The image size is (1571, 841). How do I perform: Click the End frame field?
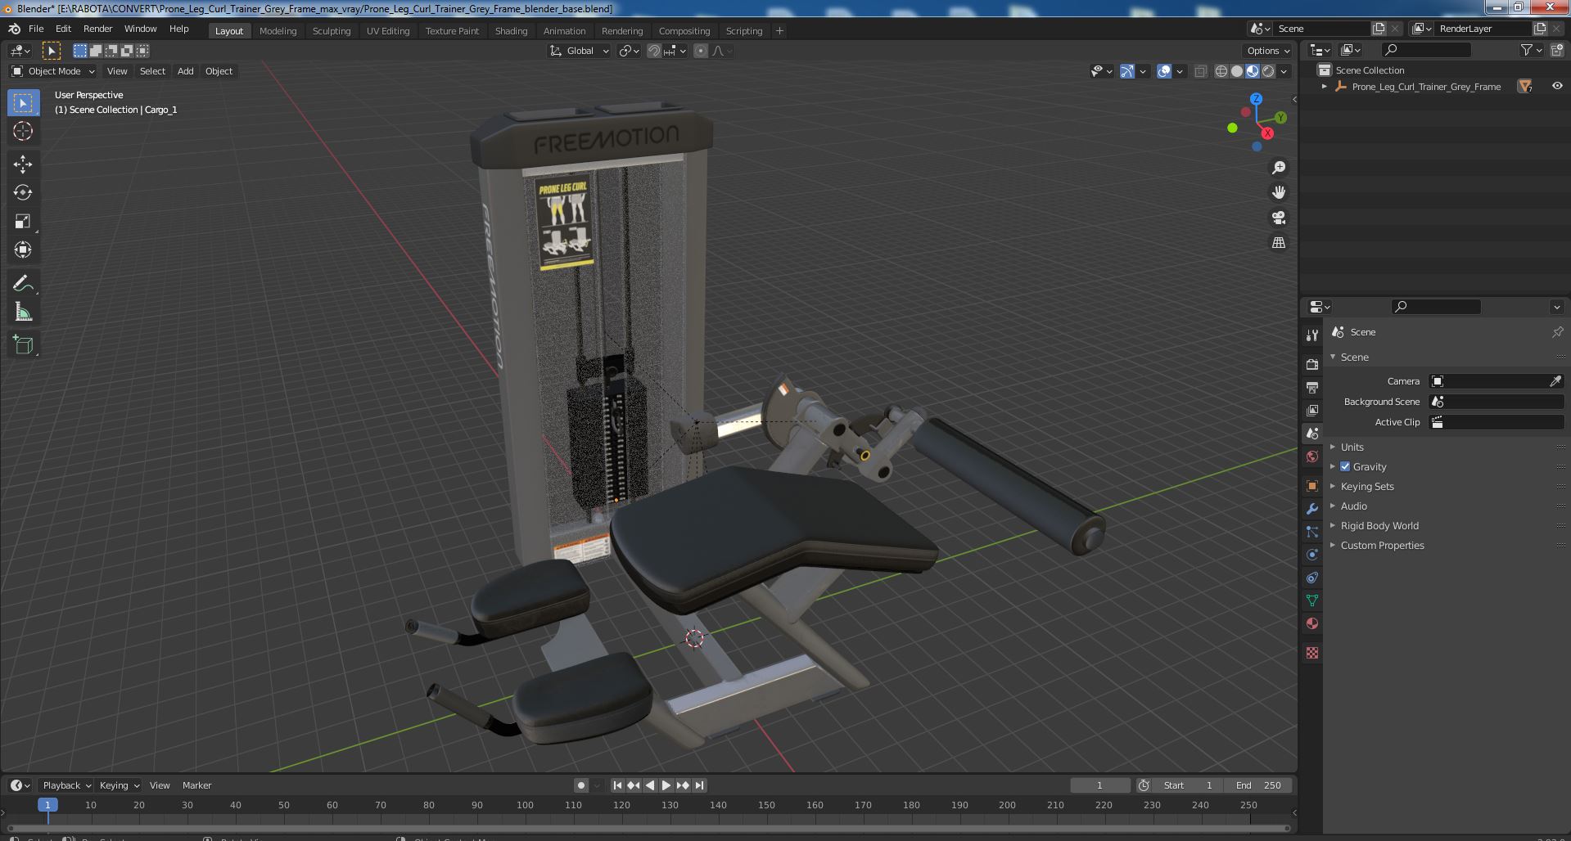(x=1258, y=785)
